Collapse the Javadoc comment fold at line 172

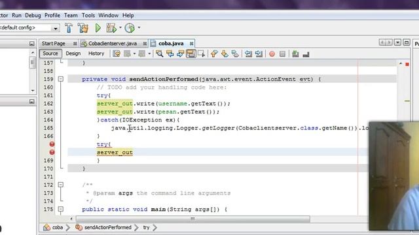61,185
